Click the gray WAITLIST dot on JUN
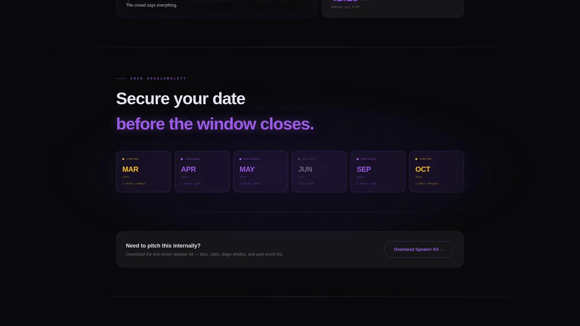Viewport: 580px width, 326px height. (x=299, y=159)
